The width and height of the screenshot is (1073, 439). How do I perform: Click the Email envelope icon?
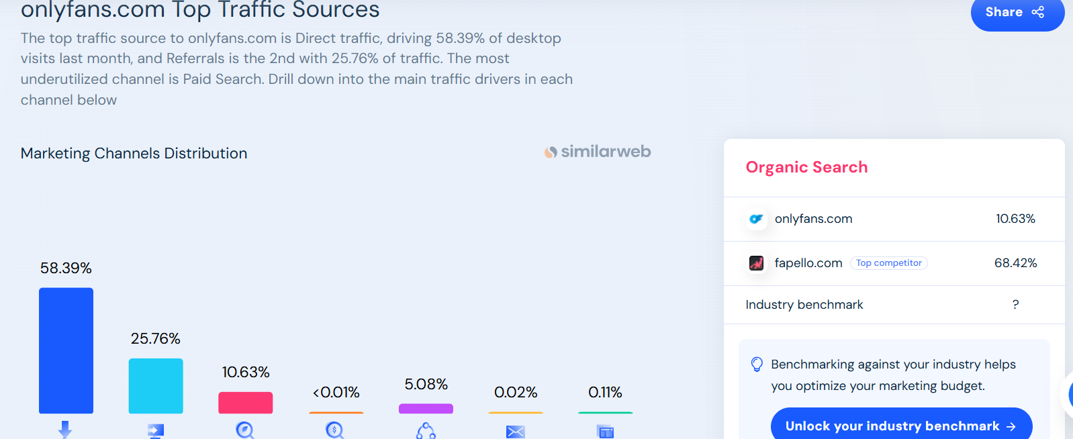click(515, 432)
